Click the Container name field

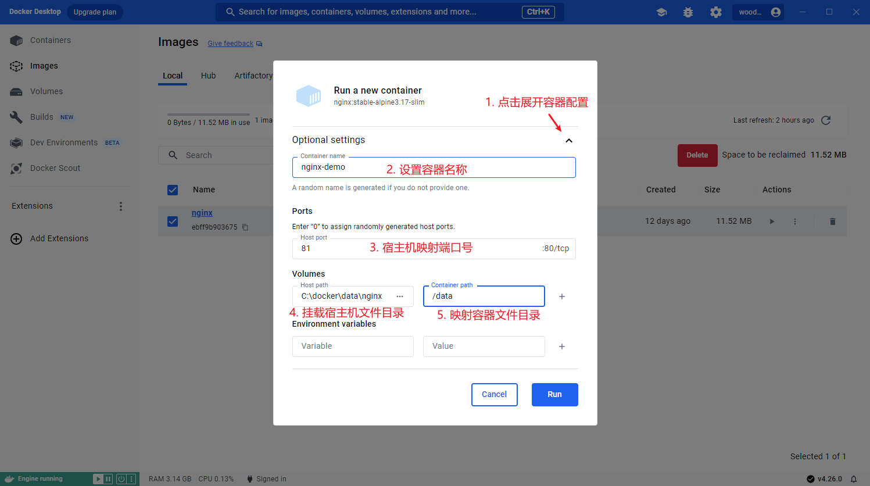click(x=434, y=167)
